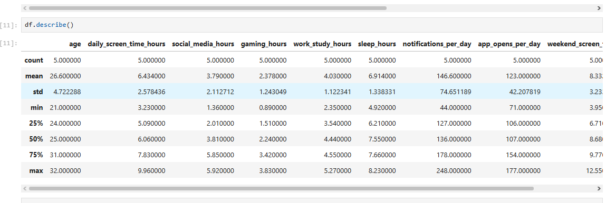Click into the df.describe() code cell
606x203 pixels.
point(312,25)
